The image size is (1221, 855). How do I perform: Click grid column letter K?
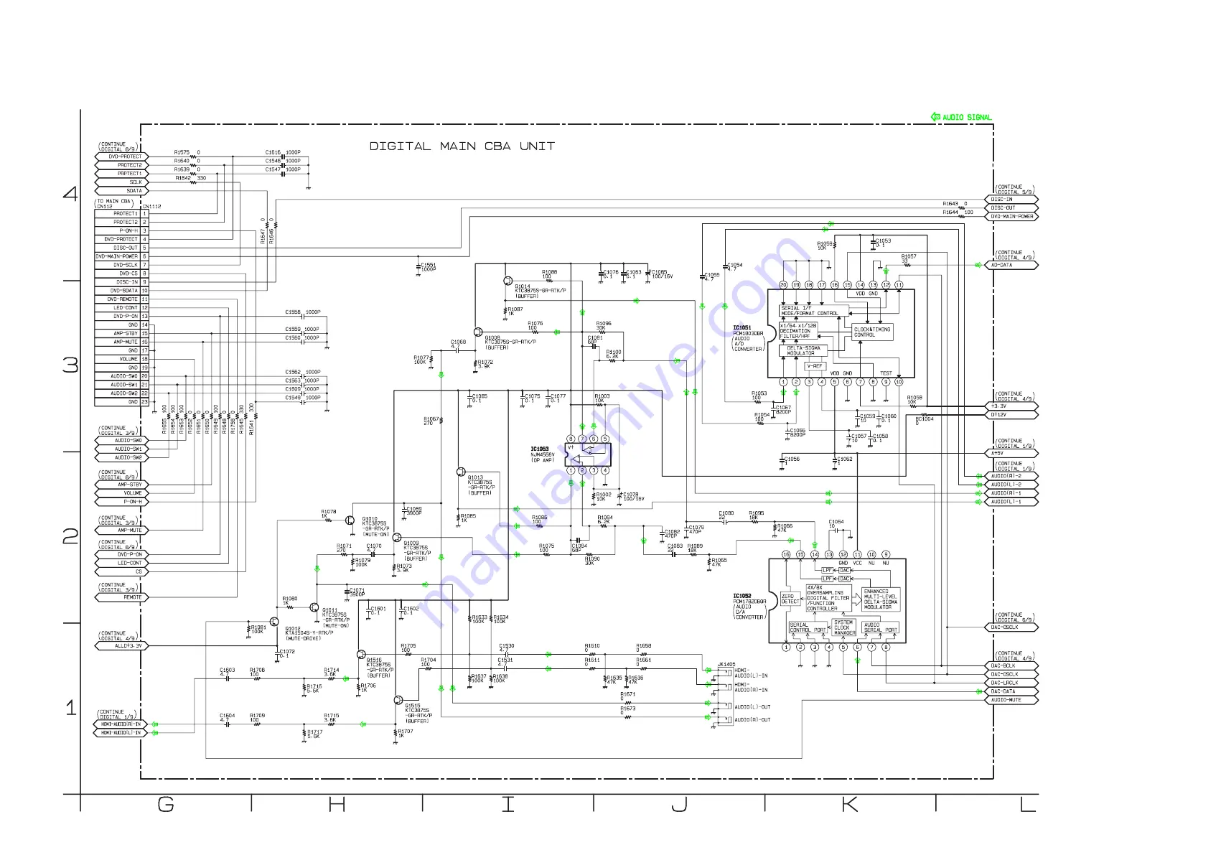[850, 805]
